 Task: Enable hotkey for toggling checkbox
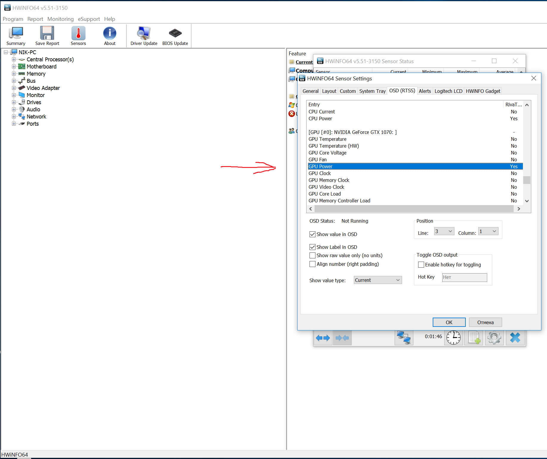coord(421,265)
